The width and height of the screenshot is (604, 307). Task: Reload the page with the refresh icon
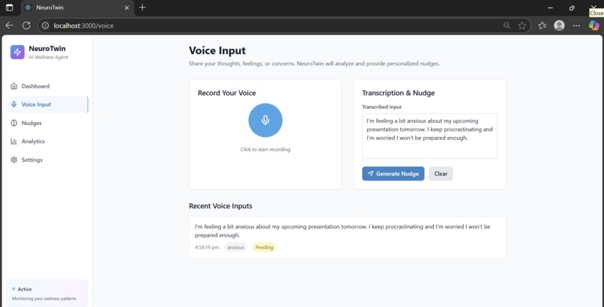coord(26,25)
